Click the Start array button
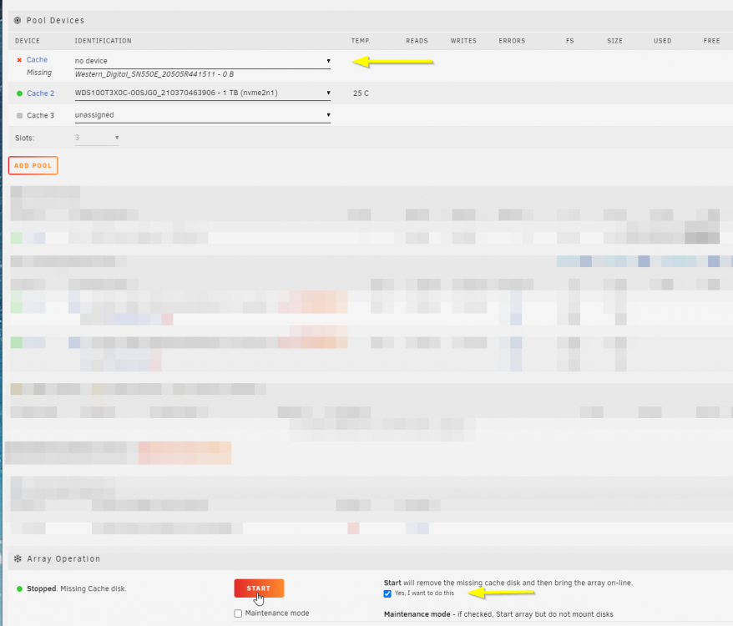 point(259,588)
